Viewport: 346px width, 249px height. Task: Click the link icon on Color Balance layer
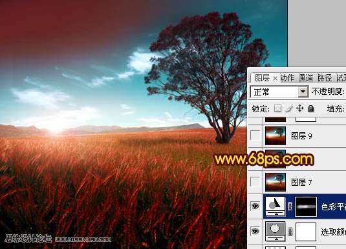coord(290,206)
